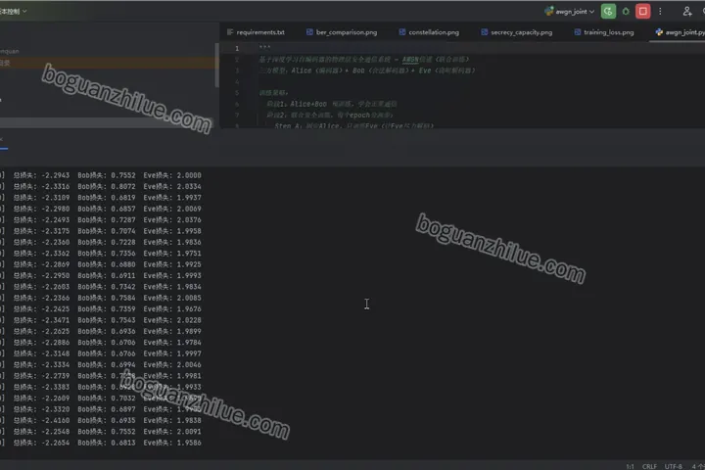Switch to the secrecy_capacity.png tab

pyautogui.click(x=517, y=32)
